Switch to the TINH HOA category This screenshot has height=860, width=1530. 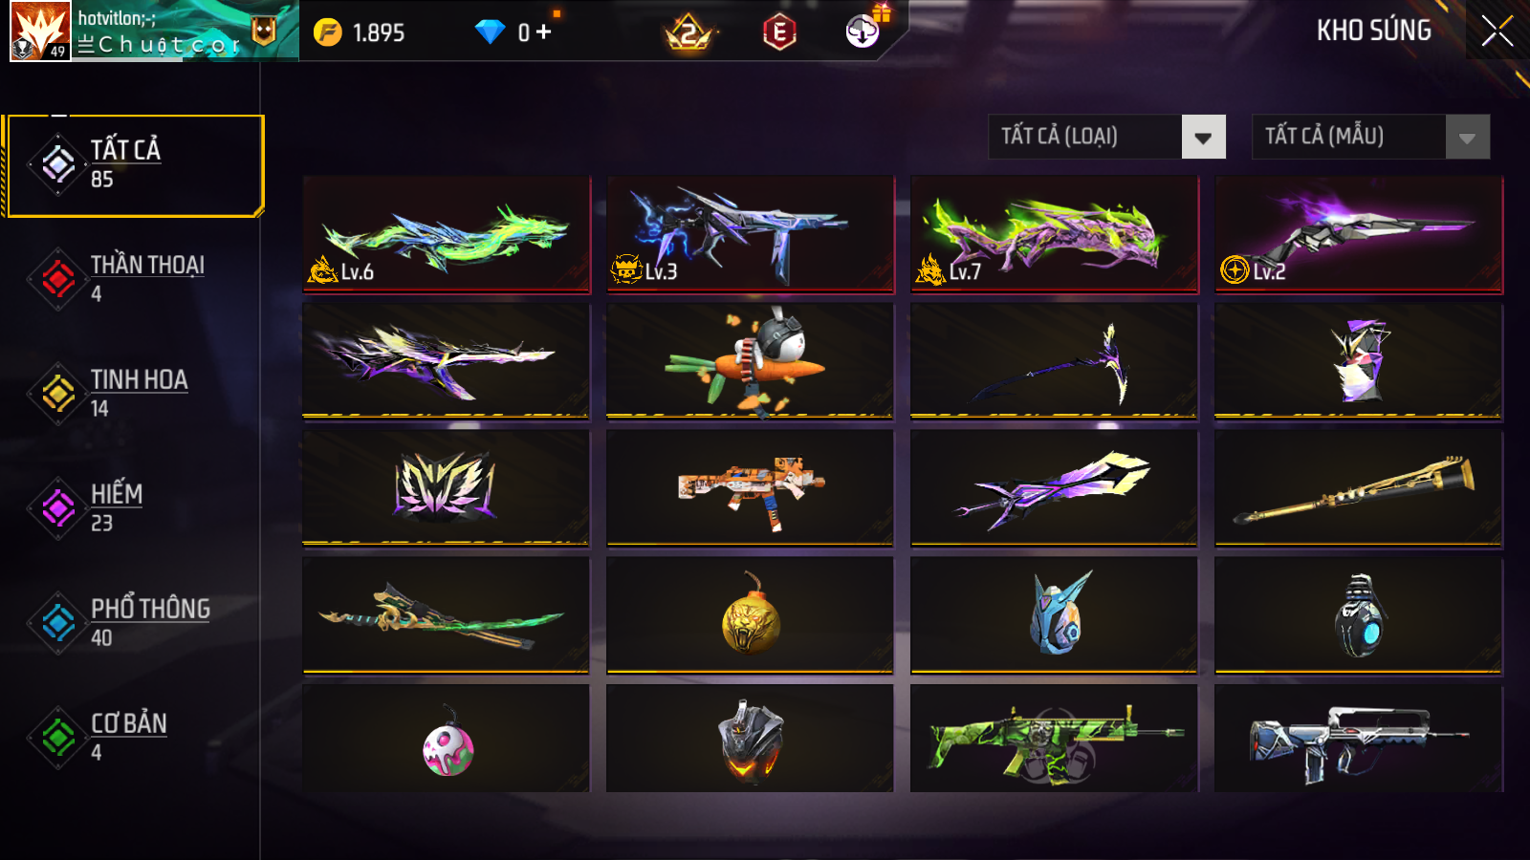point(134,394)
